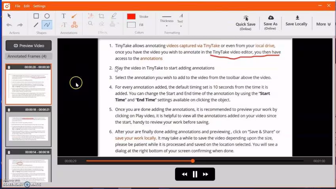Select the straight line tool
The image size is (336, 189).
(x=36, y=25)
